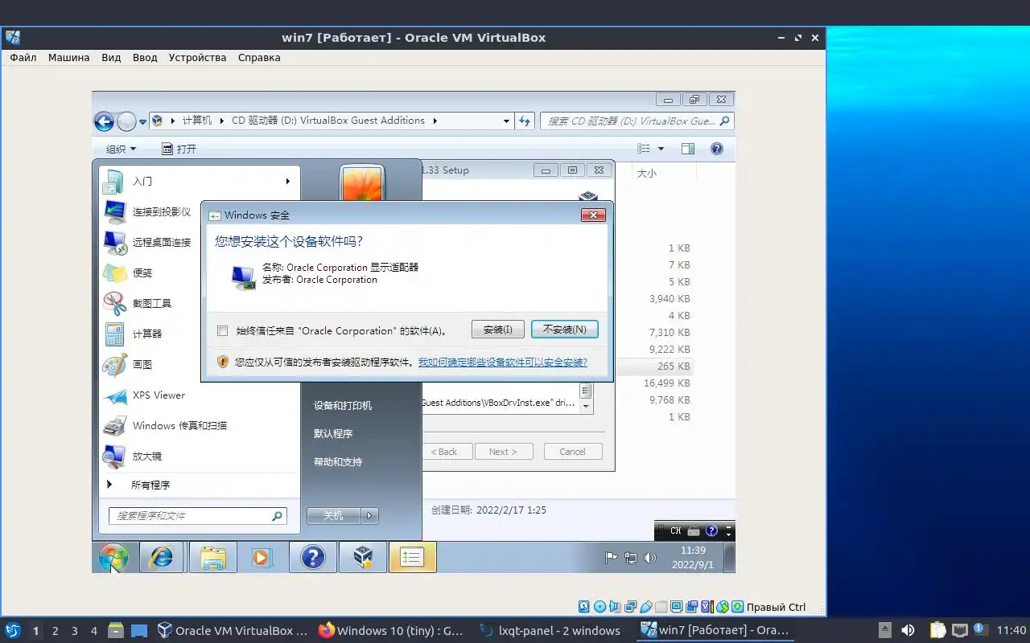Click the VirtualBox USB status icon
The height and width of the screenshot is (643, 1030).
(x=645, y=607)
